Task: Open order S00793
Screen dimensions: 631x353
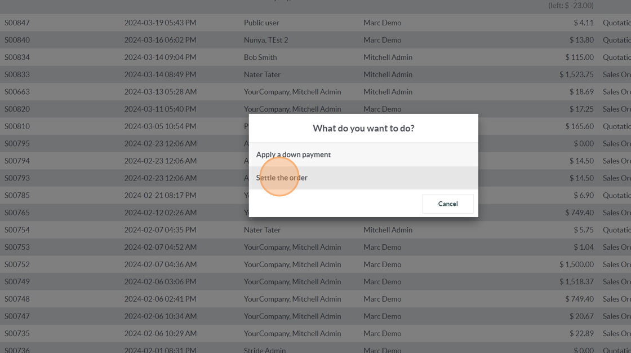Action: (17, 178)
